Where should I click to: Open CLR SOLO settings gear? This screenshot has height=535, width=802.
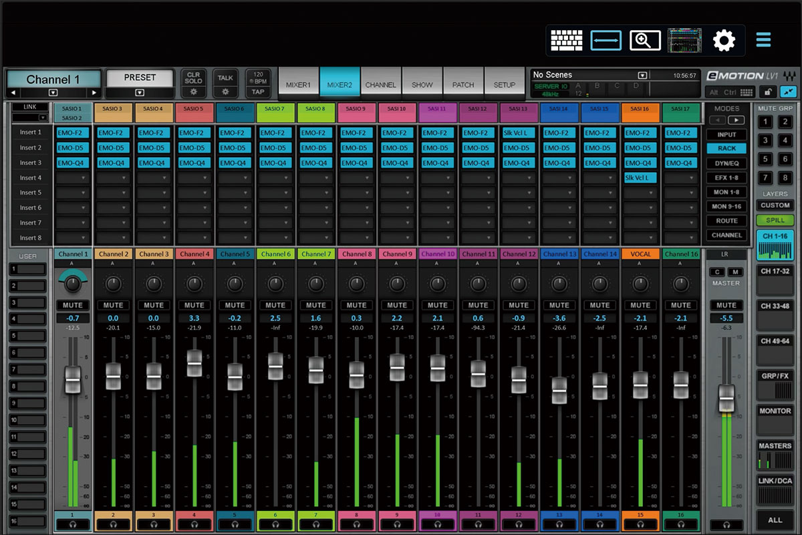(193, 91)
